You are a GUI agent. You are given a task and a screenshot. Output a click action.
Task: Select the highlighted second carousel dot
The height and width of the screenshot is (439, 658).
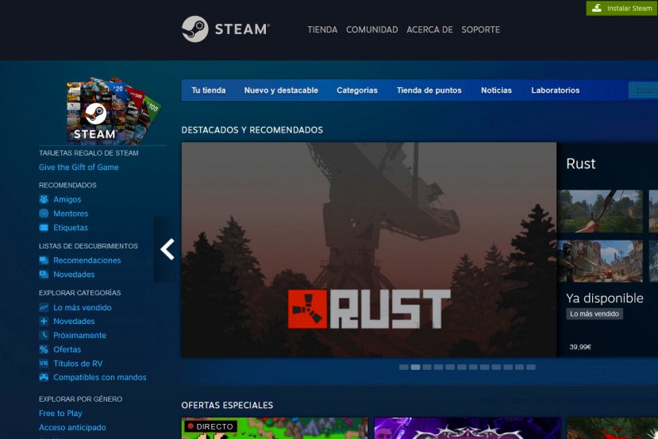click(x=415, y=368)
